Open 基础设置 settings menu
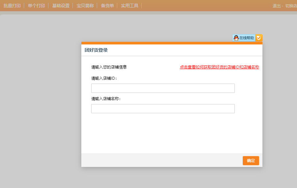 61,6
